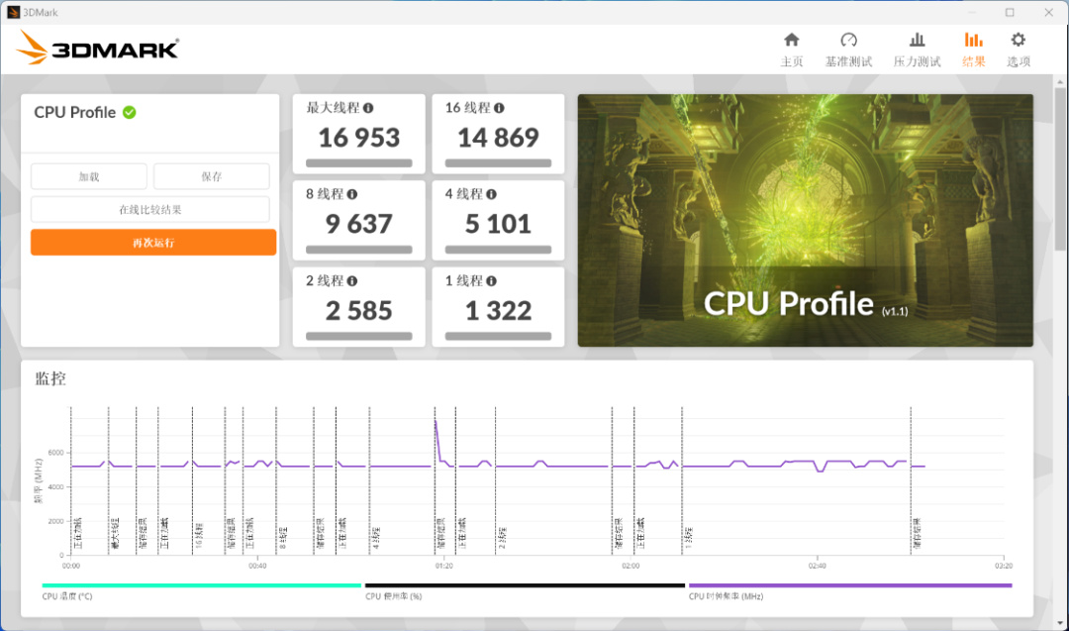Image resolution: width=1069 pixels, height=631 pixels.
Task: Click the 3DMark logo in header
Action: [97, 48]
